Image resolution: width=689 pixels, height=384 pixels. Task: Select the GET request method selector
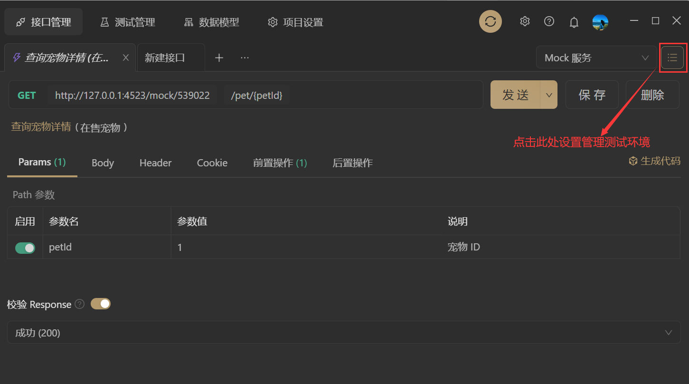27,95
